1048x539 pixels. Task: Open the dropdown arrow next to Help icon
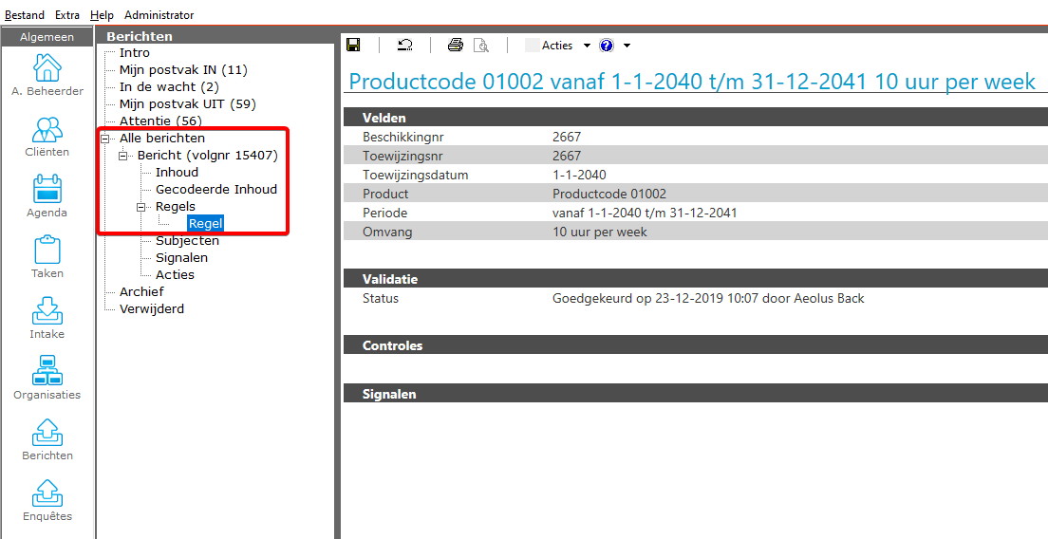coord(627,46)
